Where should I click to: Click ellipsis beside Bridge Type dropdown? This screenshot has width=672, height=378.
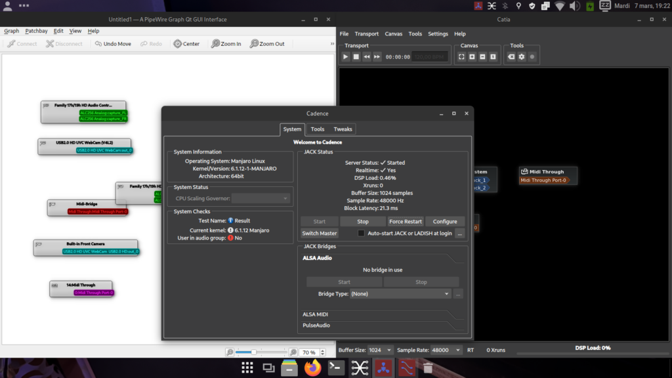point(458,294)
